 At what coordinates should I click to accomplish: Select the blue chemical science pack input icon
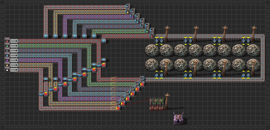coord(7,55)
